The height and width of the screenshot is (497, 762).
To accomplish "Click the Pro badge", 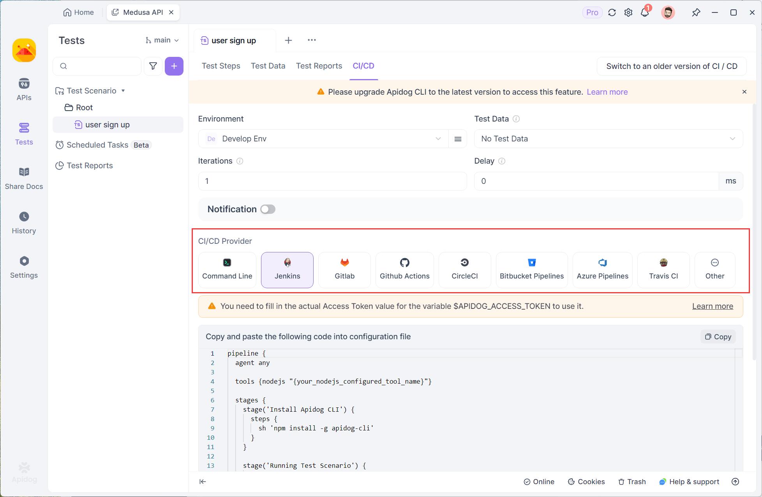I will tap(592, 12).
